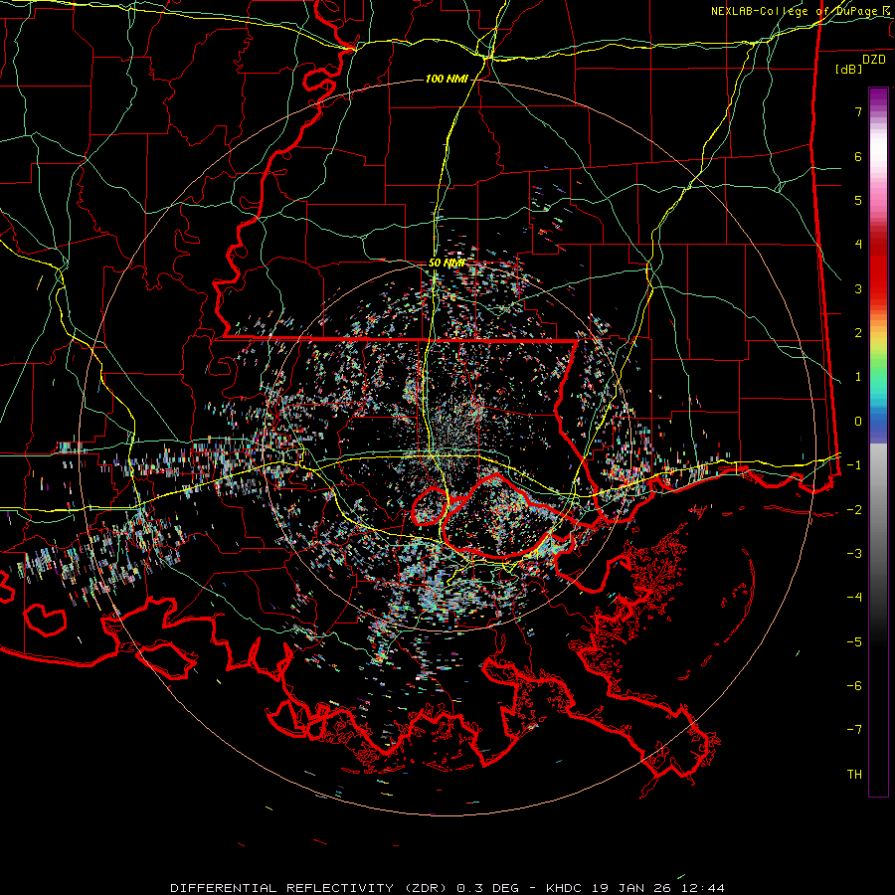This screenshot has height=895, width=895.
Task: Select the "-6" value on the color scale
Action: tap(854, 685)
